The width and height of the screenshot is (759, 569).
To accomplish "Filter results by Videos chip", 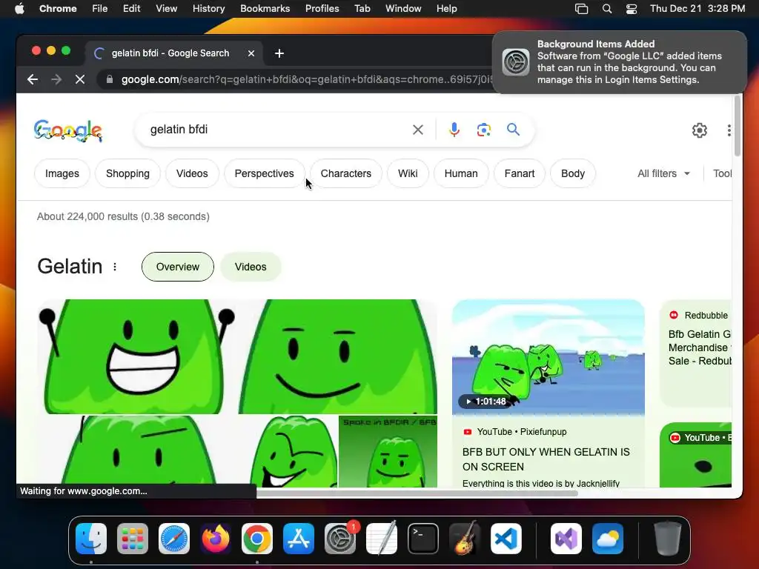I will tap(192, 173).
